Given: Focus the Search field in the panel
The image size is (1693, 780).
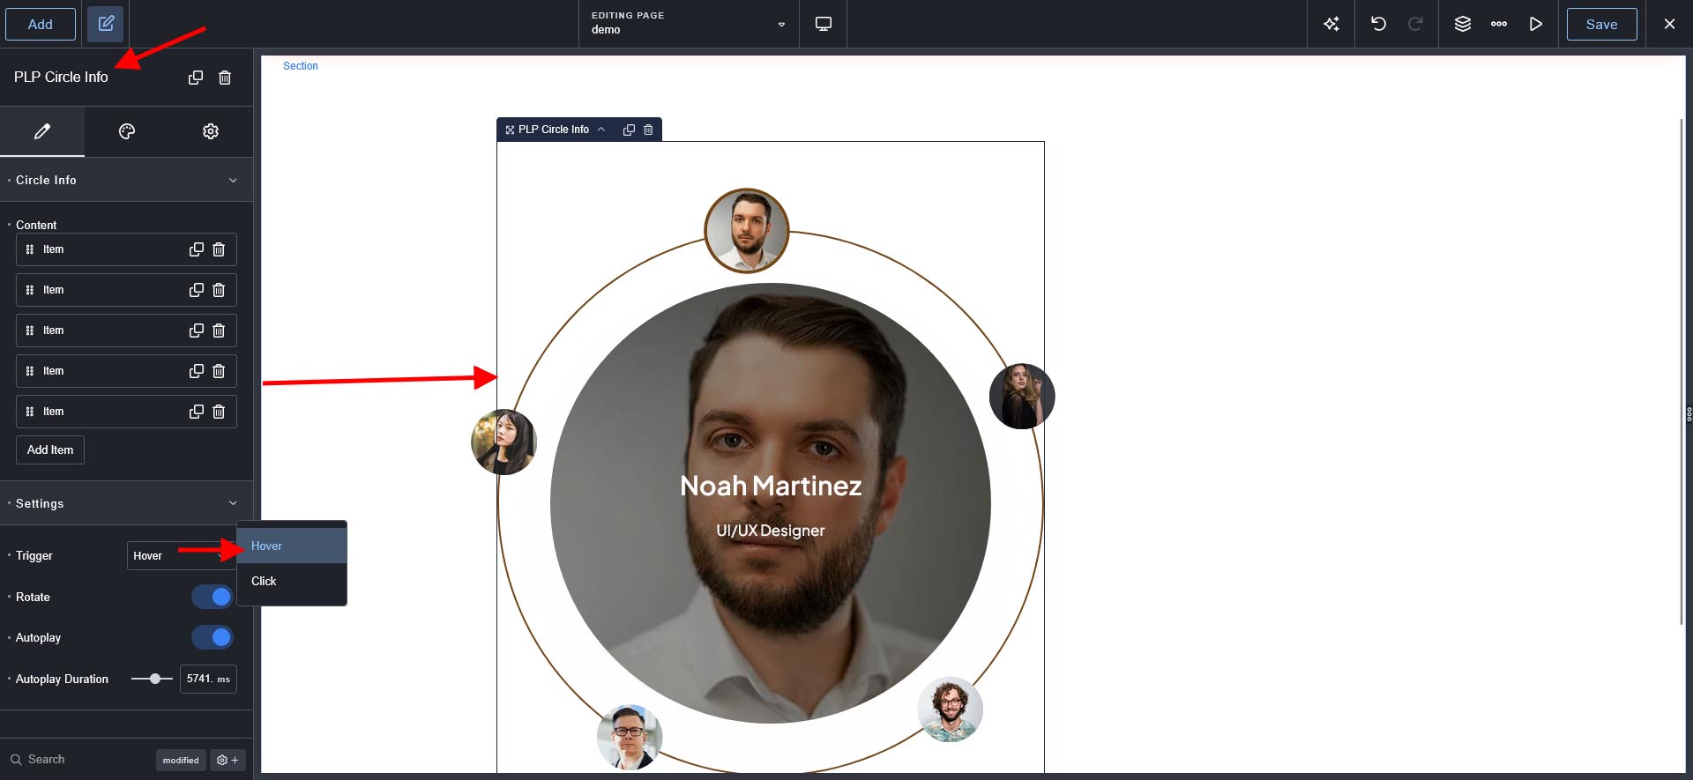Looking at the screenshot, I should 79,759.
